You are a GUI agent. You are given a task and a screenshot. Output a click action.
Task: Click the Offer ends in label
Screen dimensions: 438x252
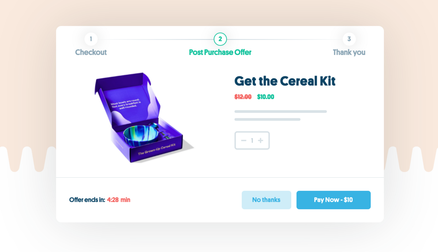(87, 200)
